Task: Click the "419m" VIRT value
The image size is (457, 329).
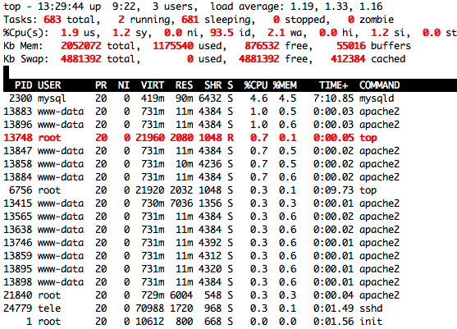Action: click(153, 98)
